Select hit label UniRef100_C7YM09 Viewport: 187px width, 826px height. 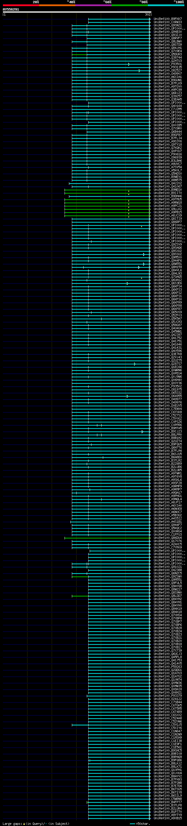click(168, 548)
